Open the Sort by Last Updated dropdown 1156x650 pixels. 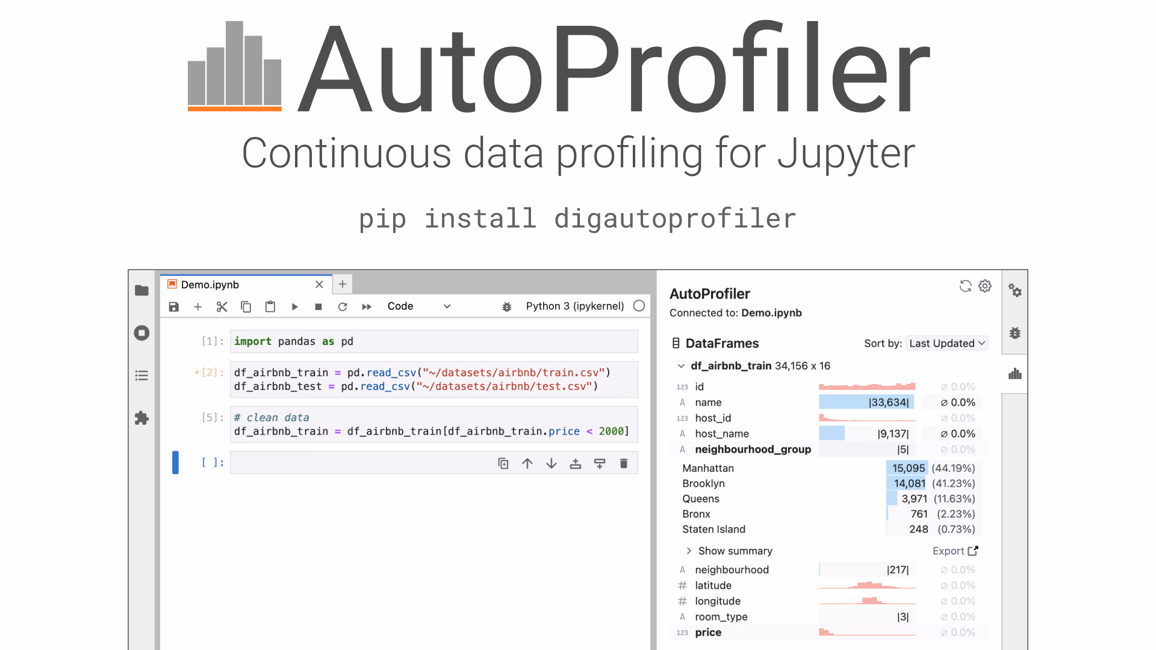(947, 343)
